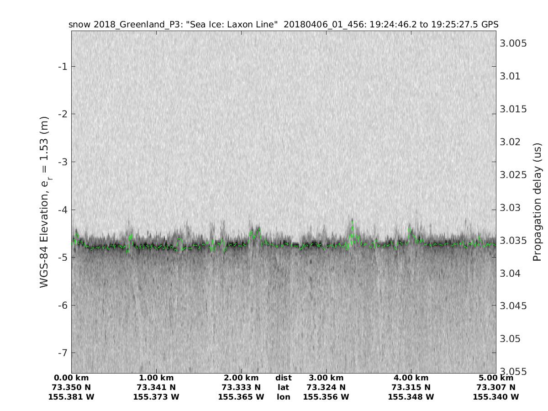This screenshot has height=411, width=548.
Task: Click the 3.03 propagation delay tick
Action: (x=511, y=208)
